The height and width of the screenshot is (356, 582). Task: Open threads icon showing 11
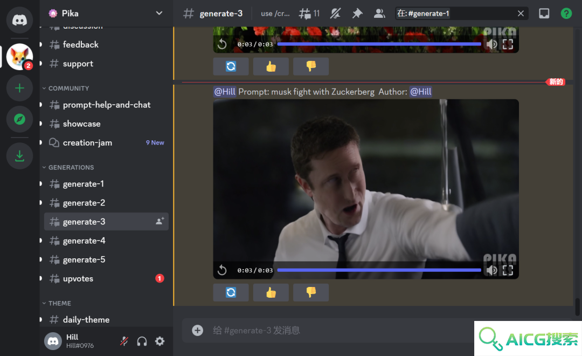point(309,13)
